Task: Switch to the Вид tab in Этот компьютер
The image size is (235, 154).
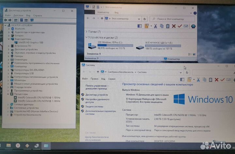Action: [117, 12]
